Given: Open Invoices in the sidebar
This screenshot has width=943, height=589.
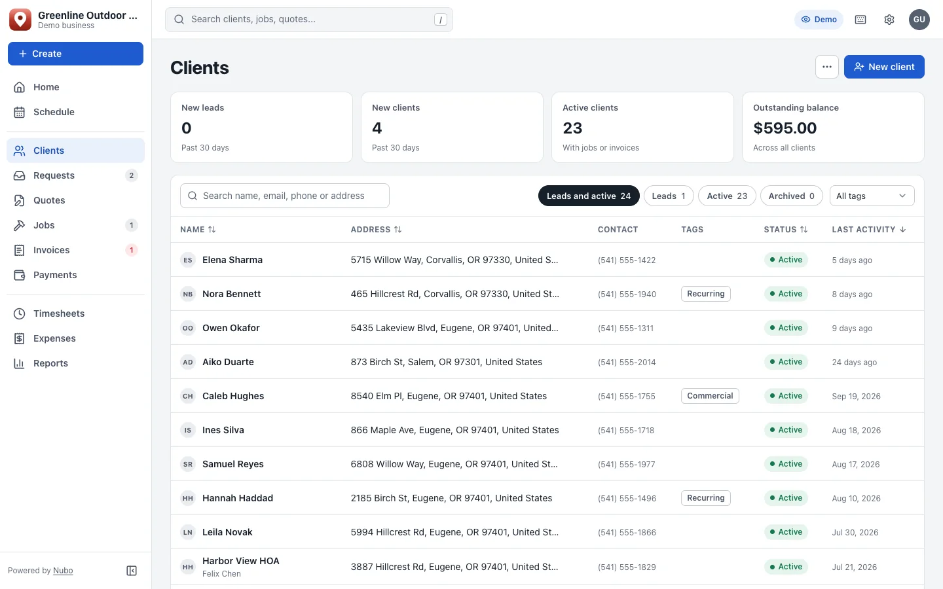Looking at the screenshot, I should [x=75, y=250].
